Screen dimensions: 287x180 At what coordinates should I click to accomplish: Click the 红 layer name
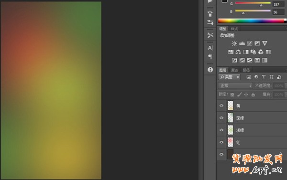point(238,143)
